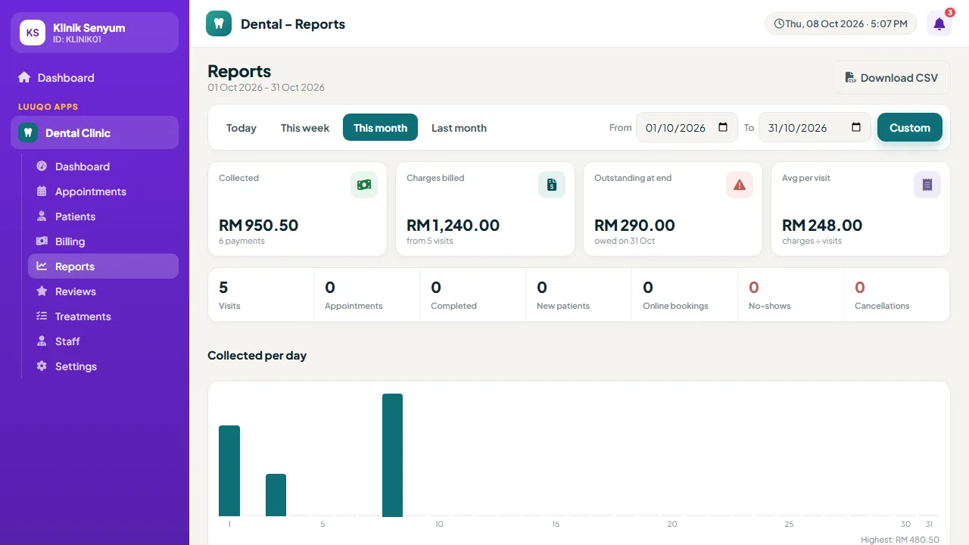Click the Highest: RM 480.50 note

[x=900, y=540]
